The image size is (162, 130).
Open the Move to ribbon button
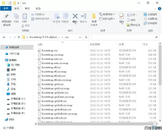(57, 18)
